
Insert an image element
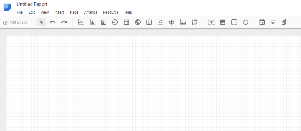tap(223, 22)
